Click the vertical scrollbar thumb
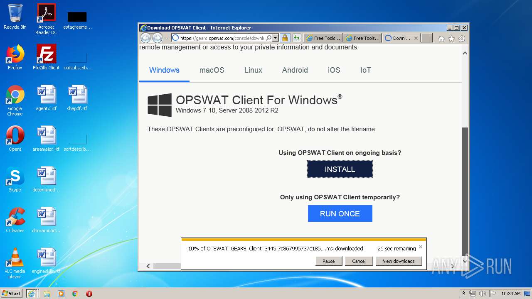This screenshot has height=299, width=532. [x=465, y=191]
